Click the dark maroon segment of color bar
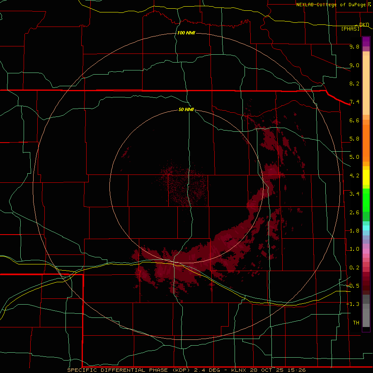This screenshot has height=373, width=373. pyautogui.click(x=366, y=283)
